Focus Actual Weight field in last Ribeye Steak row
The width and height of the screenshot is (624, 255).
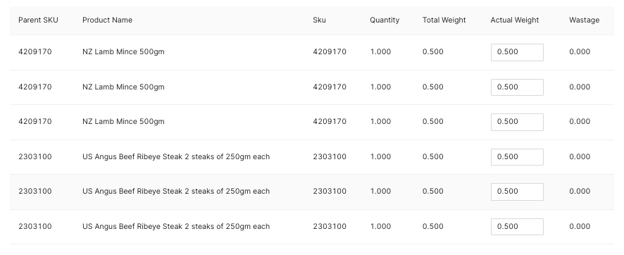point(517,227)
